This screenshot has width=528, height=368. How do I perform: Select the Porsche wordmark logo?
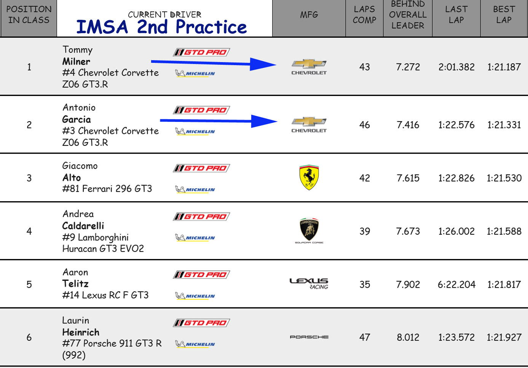point(309,337)
